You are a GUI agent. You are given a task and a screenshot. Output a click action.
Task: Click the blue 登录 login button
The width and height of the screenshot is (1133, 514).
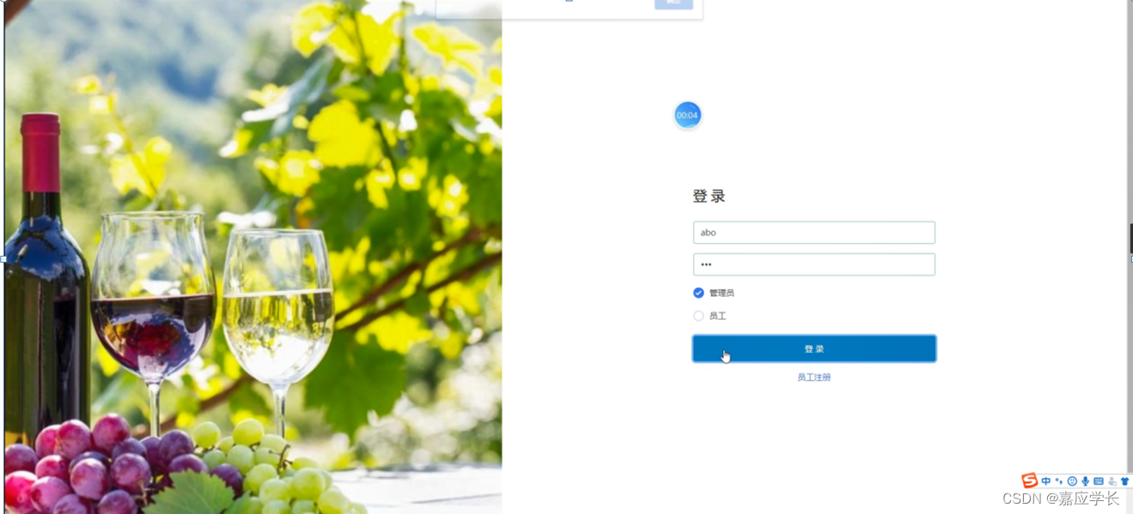[x=814, y=348]
